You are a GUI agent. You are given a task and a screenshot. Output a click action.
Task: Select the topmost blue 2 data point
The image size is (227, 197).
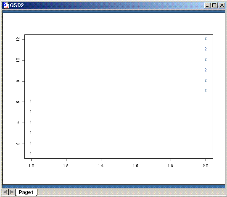[x=206, y=39]
